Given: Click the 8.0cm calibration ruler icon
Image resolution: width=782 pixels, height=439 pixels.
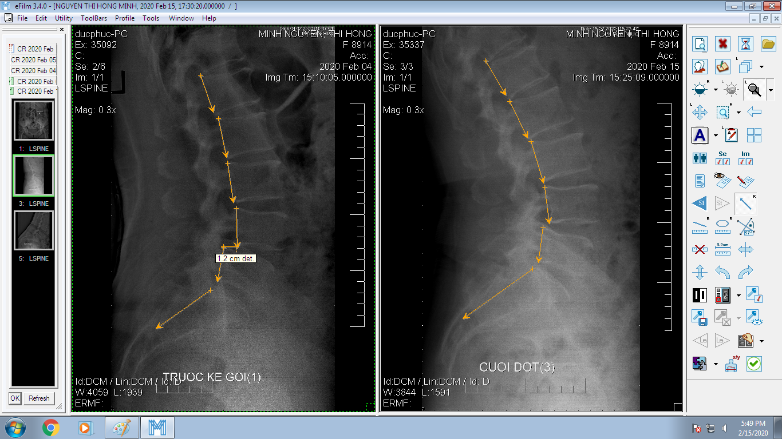Looking at the screenshot, I should pyautogui.click(x=722, y=250).
